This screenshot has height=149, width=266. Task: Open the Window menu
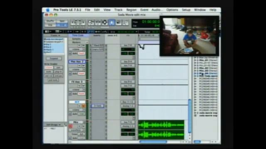pyautogui.click(x=200, y=10)
